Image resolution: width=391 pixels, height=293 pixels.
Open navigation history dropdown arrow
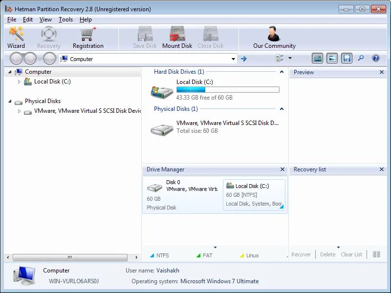(x=40, y=59)
